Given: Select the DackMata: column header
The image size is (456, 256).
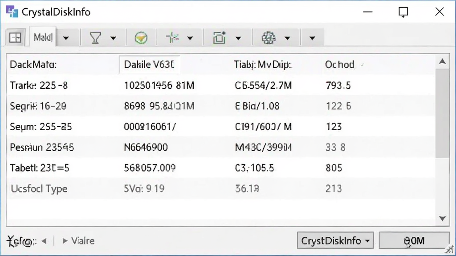Looking at the screenshot, I should (33, 64).
